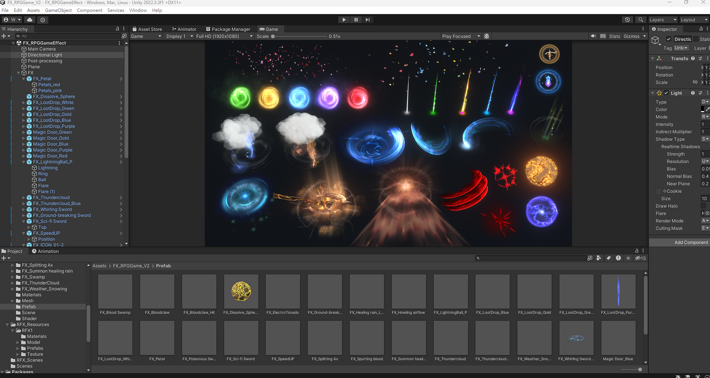
Task: Toggle the Light component enabled checkbox
Action: point(666,93)
